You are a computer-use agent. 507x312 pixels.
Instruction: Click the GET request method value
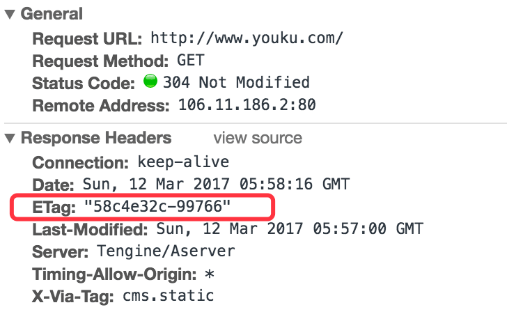[190, 60]
